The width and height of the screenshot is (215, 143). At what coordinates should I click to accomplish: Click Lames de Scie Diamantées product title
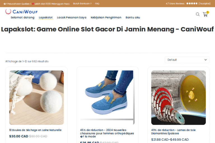coord(173,132)
